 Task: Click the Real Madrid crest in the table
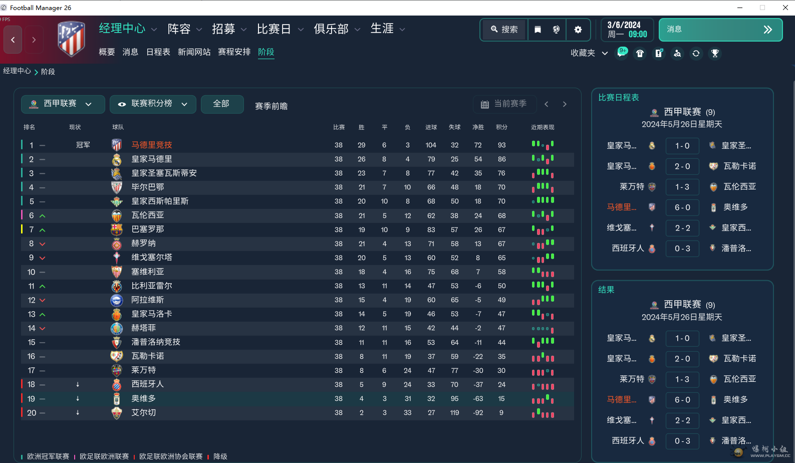click(117, 159)
